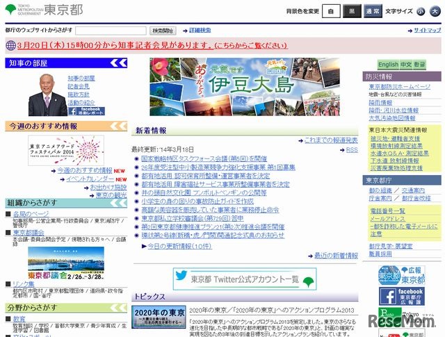The image size is (445, 337).
Task: Open the RSS feed link
Action: [x=352, y=150]
